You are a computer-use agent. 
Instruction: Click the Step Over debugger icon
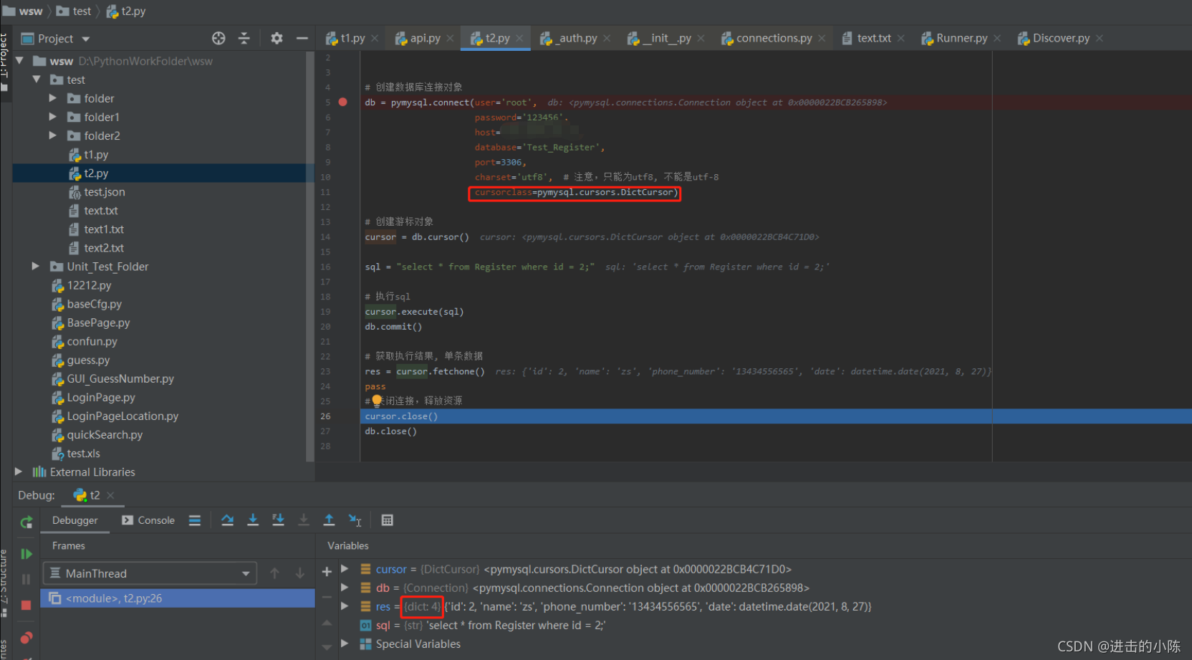pyautogui.click(x=228, y=520)
